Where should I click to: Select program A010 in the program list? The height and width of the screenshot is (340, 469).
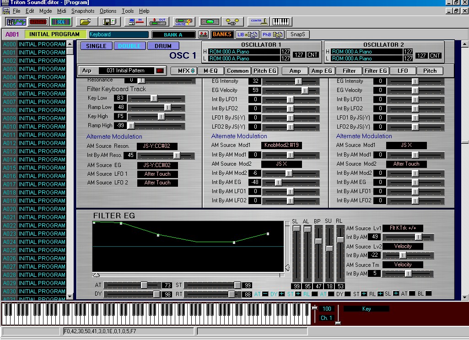[34, 127]
